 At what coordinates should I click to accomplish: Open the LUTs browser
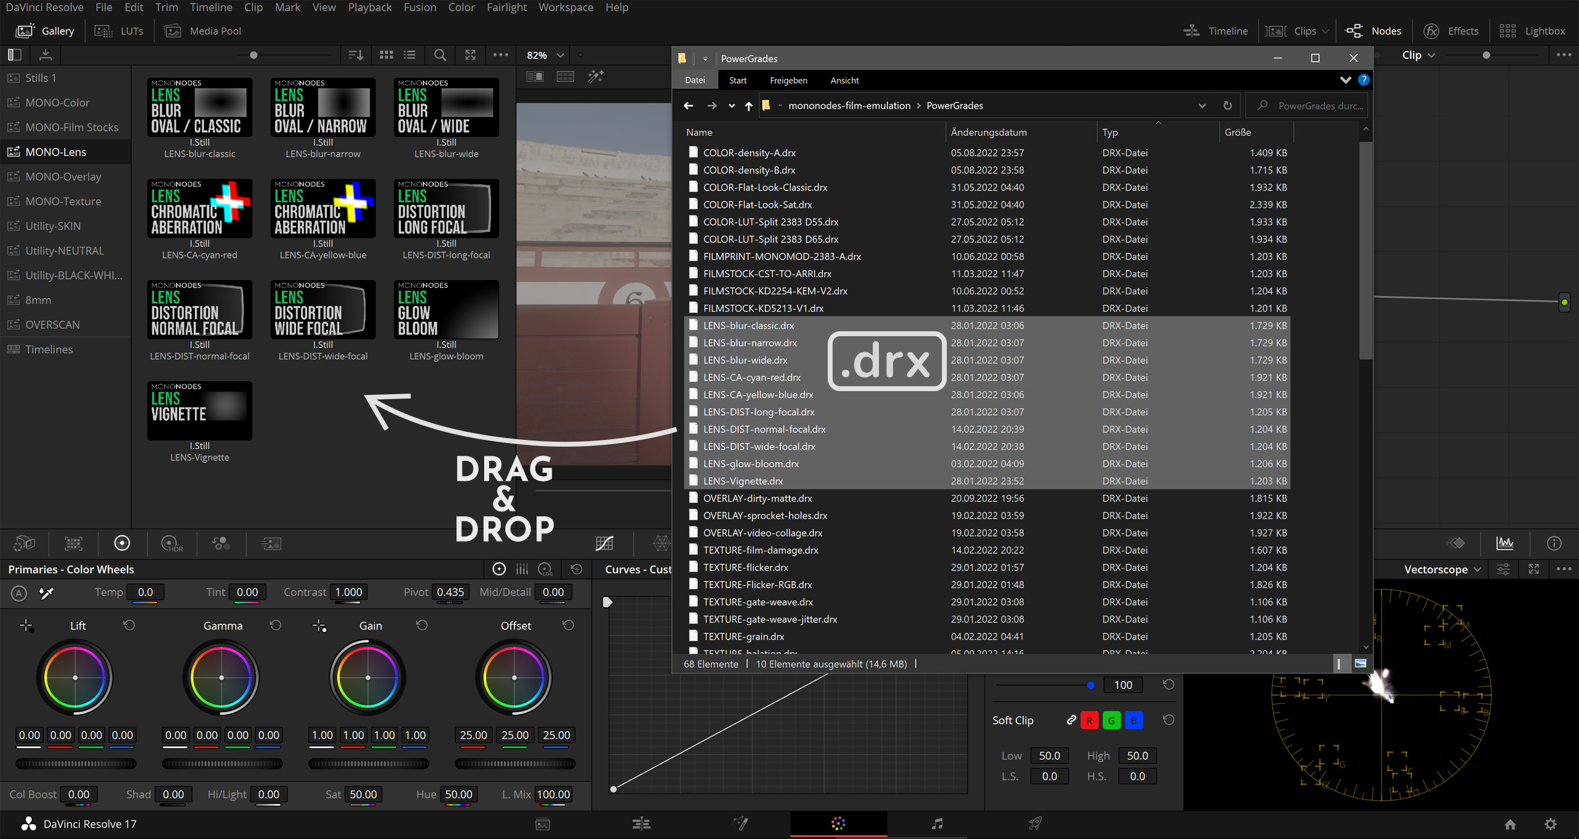point(119,31)
